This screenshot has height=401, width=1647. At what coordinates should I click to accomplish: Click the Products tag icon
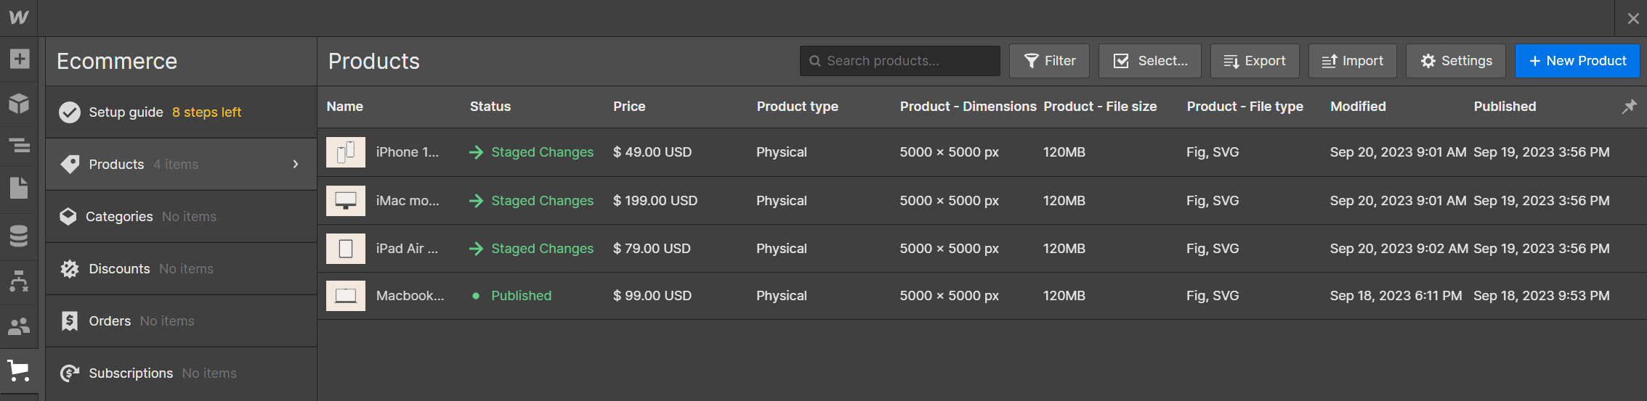click(x=70, y=165)
